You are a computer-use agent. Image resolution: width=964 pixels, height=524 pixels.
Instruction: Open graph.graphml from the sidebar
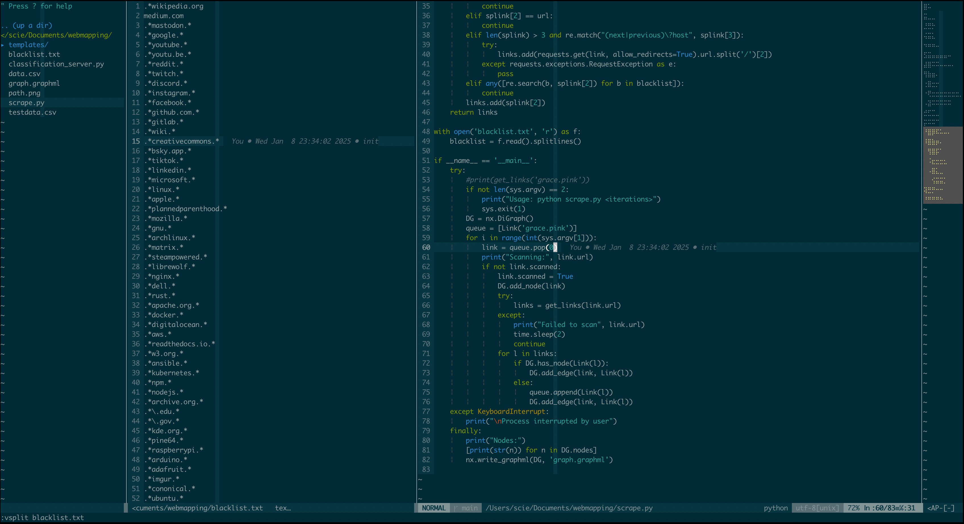(x=34, y=83)
